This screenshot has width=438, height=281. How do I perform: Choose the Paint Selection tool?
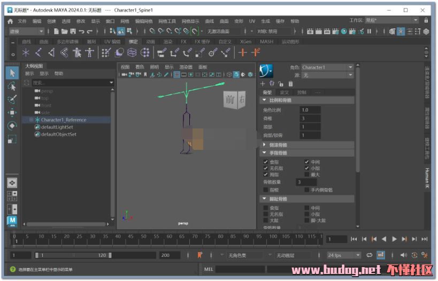click(x=12, y=100)
